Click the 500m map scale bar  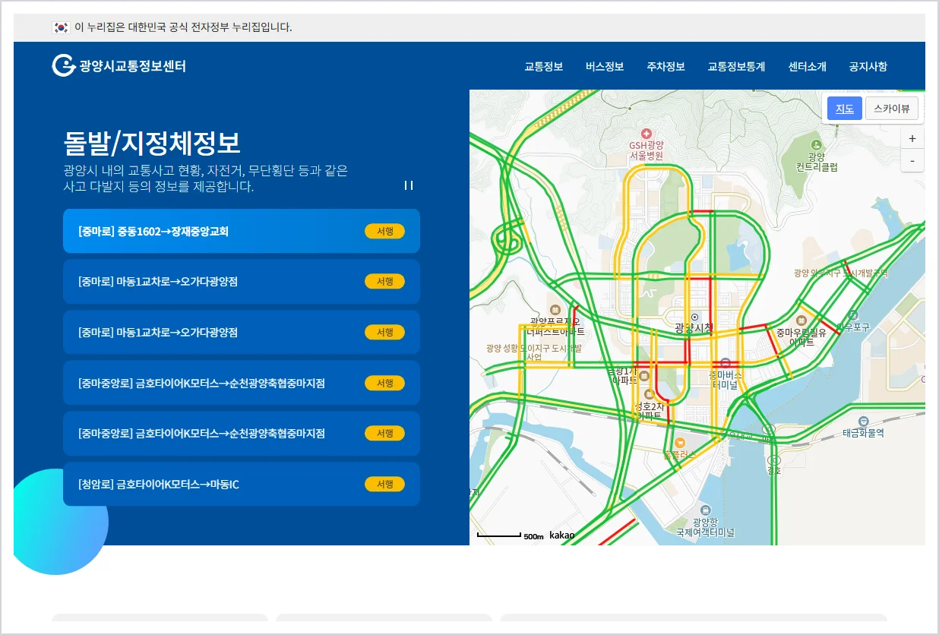(511, 535)
